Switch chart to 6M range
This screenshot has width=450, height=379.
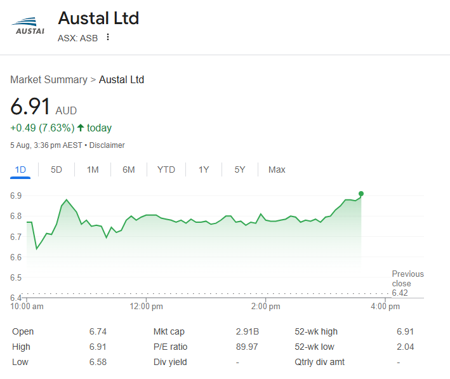129,170
